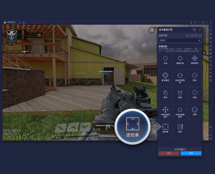Add the Tilt device control
The width and height of the screenshot is (215, 174).
click(194, 95)
